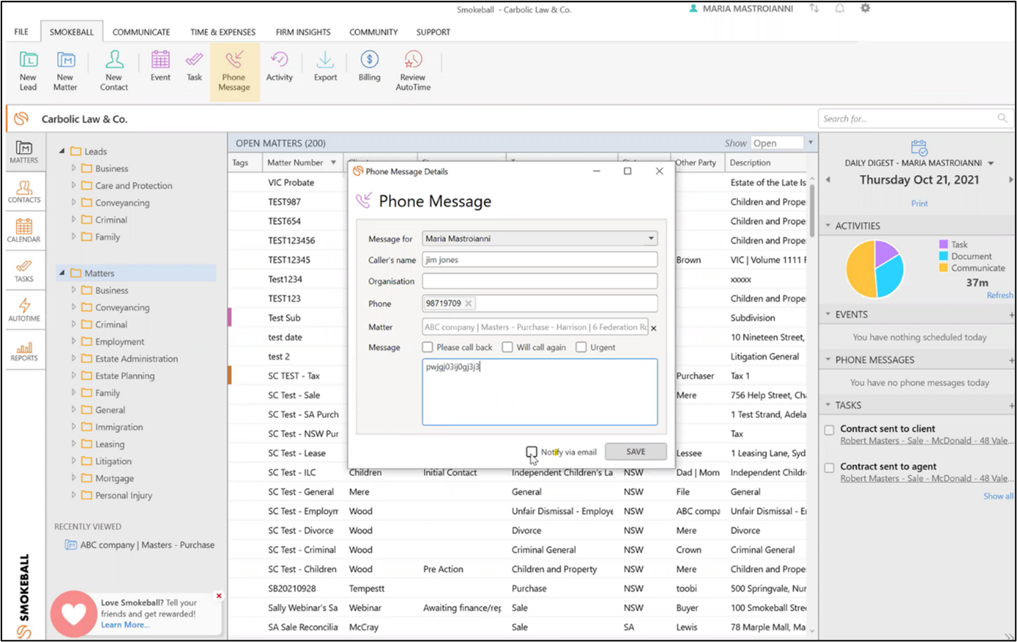The image size is (1017, 642).
Task: Open New Contact from the ribbon
Action: point(114,71)
